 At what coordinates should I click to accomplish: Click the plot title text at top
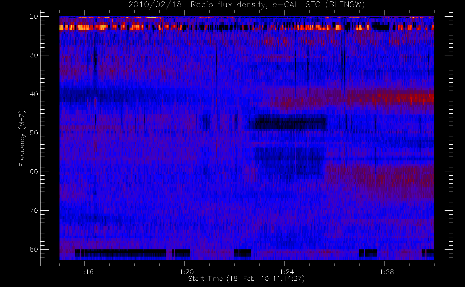coord(246,5)
